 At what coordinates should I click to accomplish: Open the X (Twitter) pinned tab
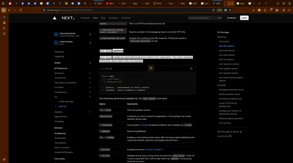(16, 3)
